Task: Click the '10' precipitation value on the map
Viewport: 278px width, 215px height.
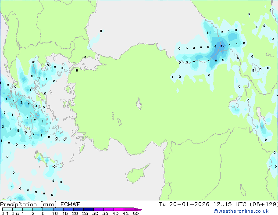Action: 222,46
